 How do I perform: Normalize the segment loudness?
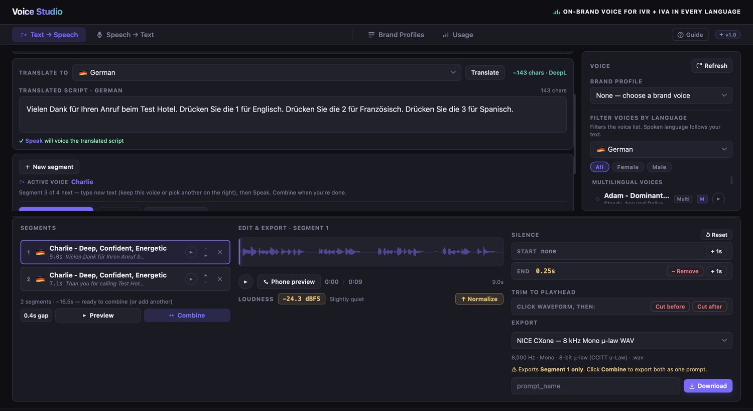479,299
